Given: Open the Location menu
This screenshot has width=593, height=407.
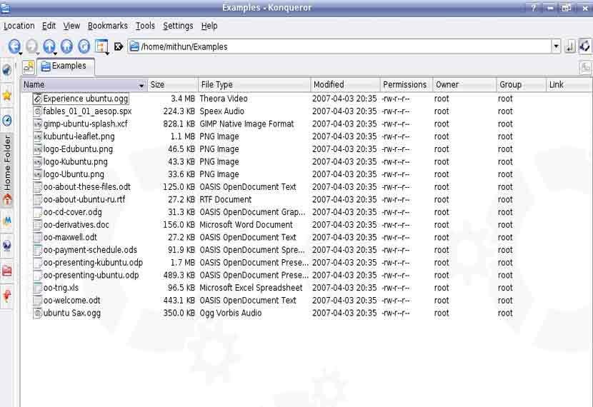Looking at the screenshot, I should [x=19, y=26].
